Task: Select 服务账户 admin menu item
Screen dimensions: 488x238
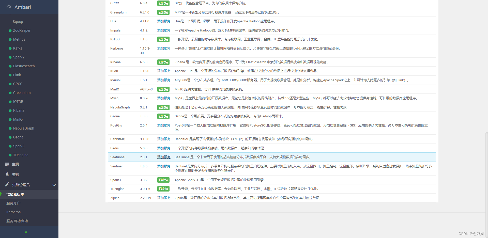Action: coord(13,203)
